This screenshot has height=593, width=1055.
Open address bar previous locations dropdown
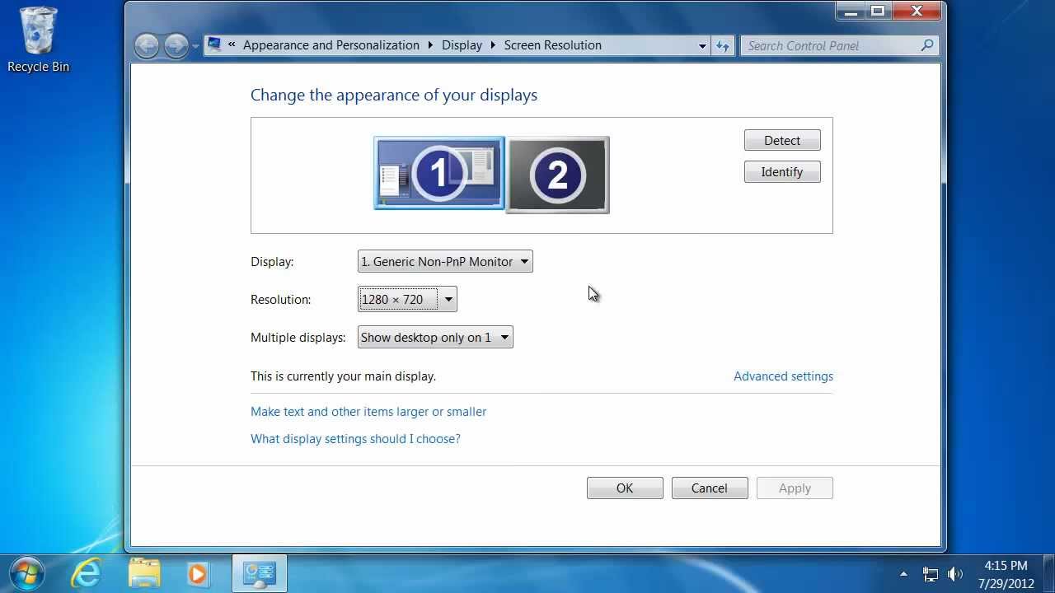[x=702, y=46]
